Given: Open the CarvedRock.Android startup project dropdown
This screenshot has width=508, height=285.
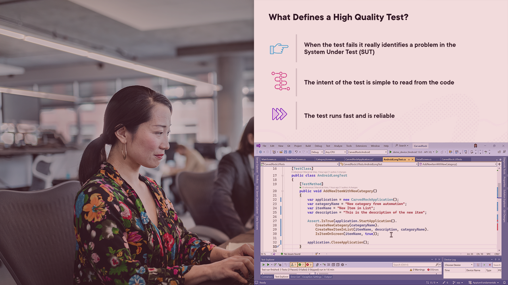Looking at the screenshot, I should pos(367,152).
